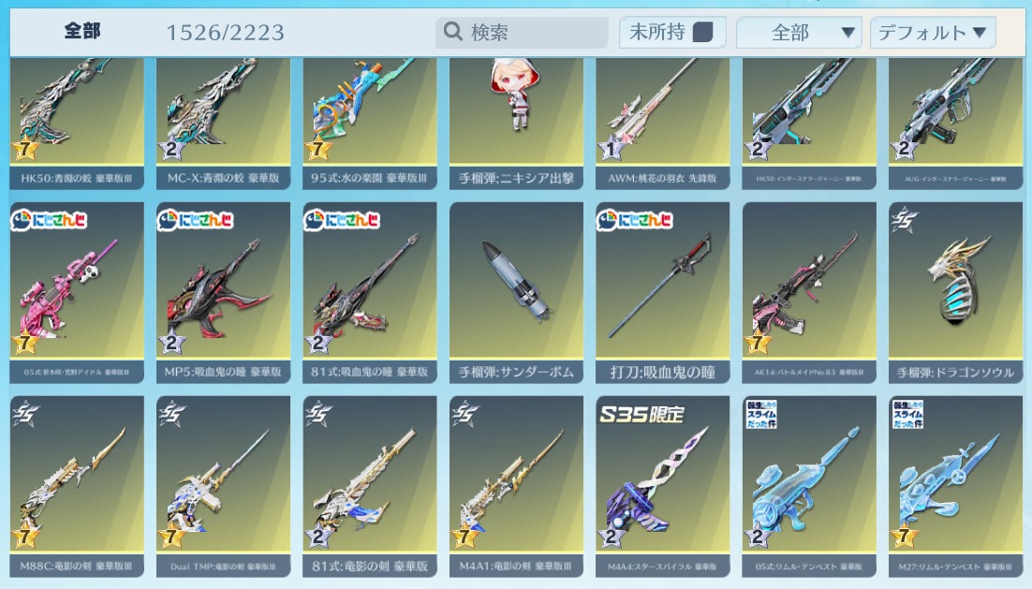Pick the MP5:吸血鬼の瞳 豪華版 weapon
This screenshot has height=589, width=1032.
pos(223,293)
